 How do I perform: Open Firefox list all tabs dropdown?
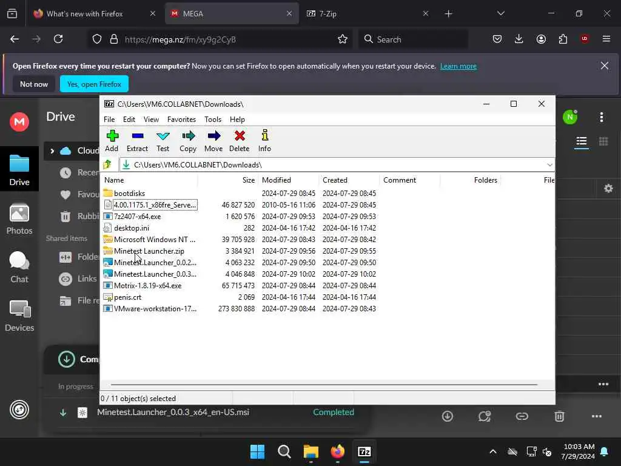(500, 13)
